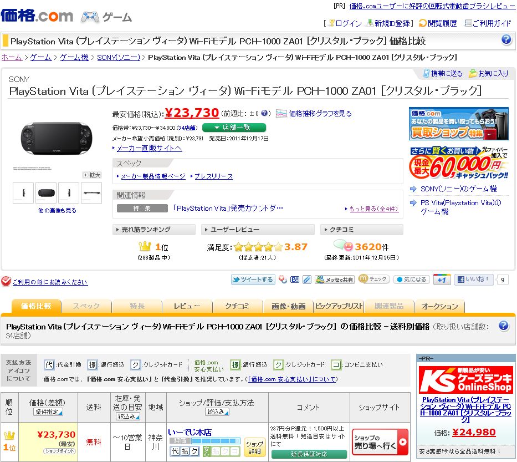Open the オークション tab
The image size is (517, 462).
[439, 306]
